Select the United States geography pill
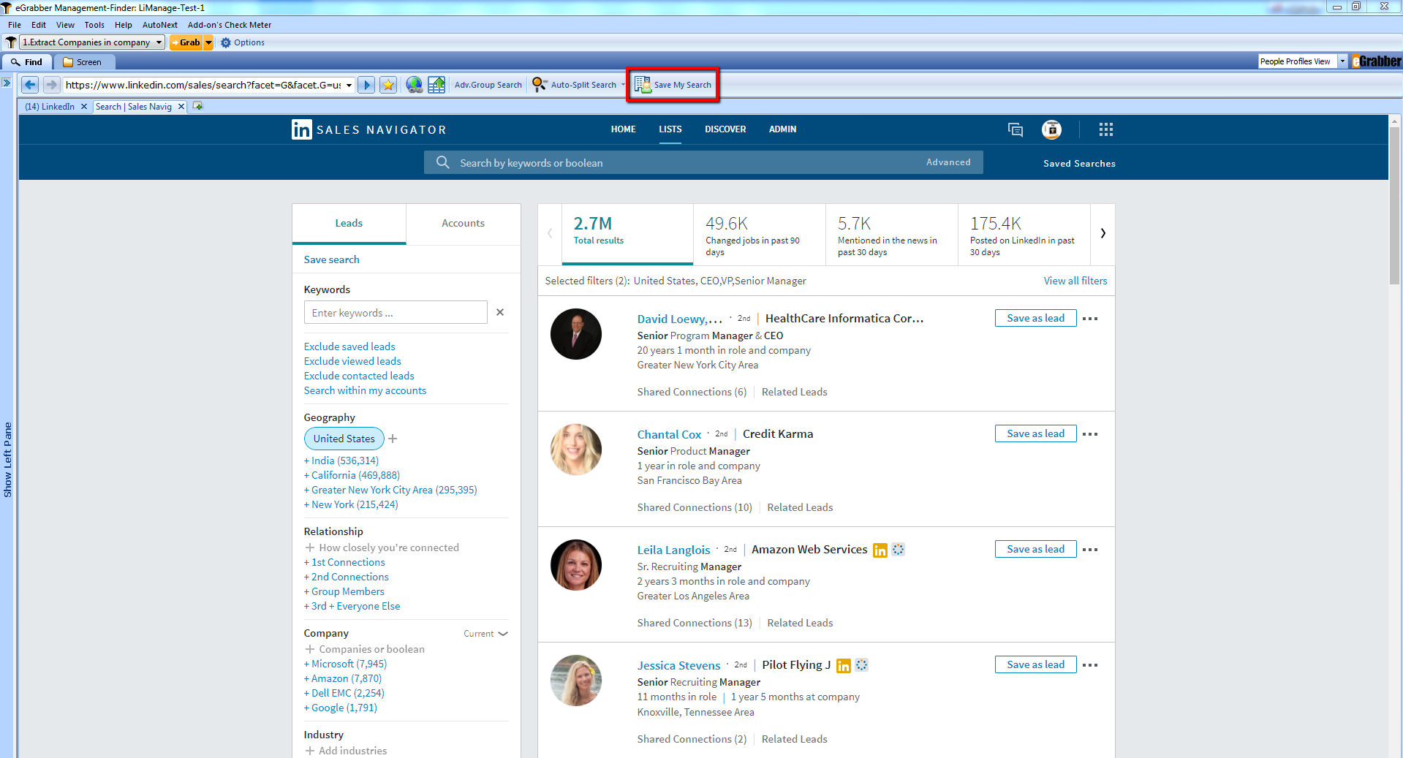Image resolution: width=1403 pixels, height=758 pixels. [x=344, y=439]
